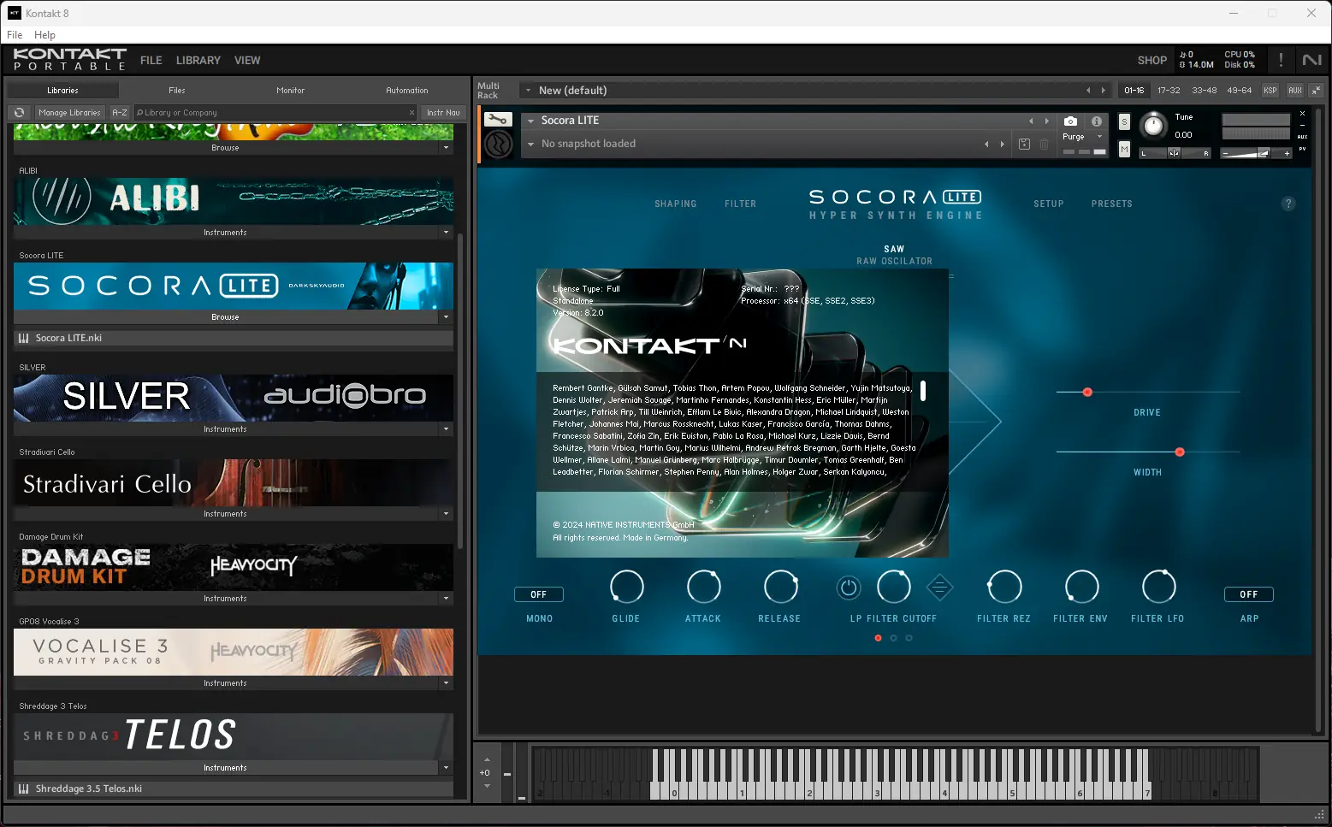Toggle the LP filter power button

point(849,588)
